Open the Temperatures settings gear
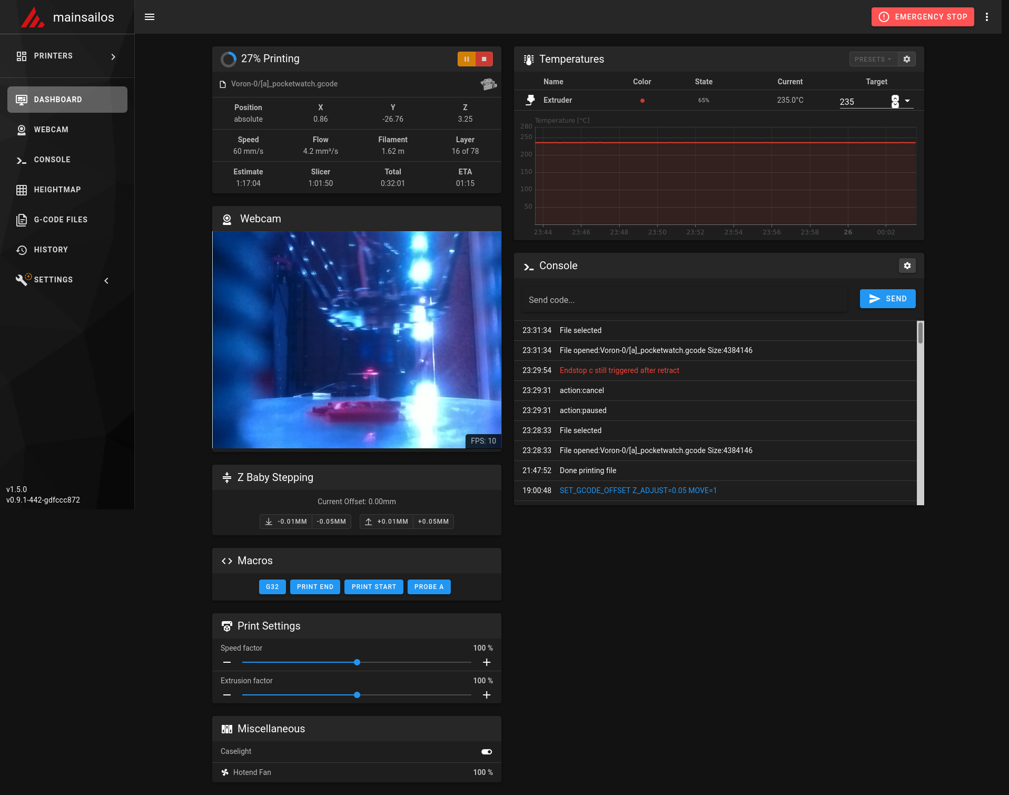Screen dimensions: 1009x795 (907, 59)
